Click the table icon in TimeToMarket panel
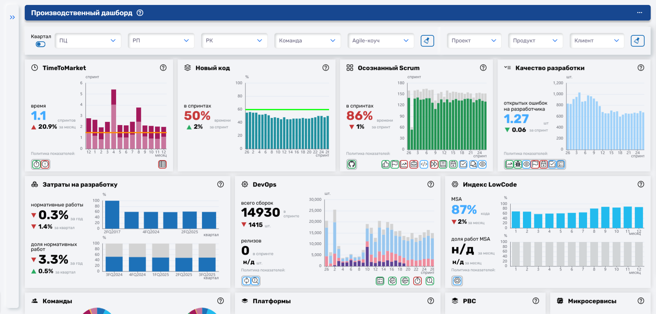Image resolution: width=656 pixels, height=314 pixels. pos(162,164)
